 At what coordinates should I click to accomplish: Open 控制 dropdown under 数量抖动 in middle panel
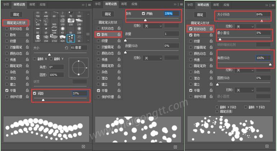[153, 58]
